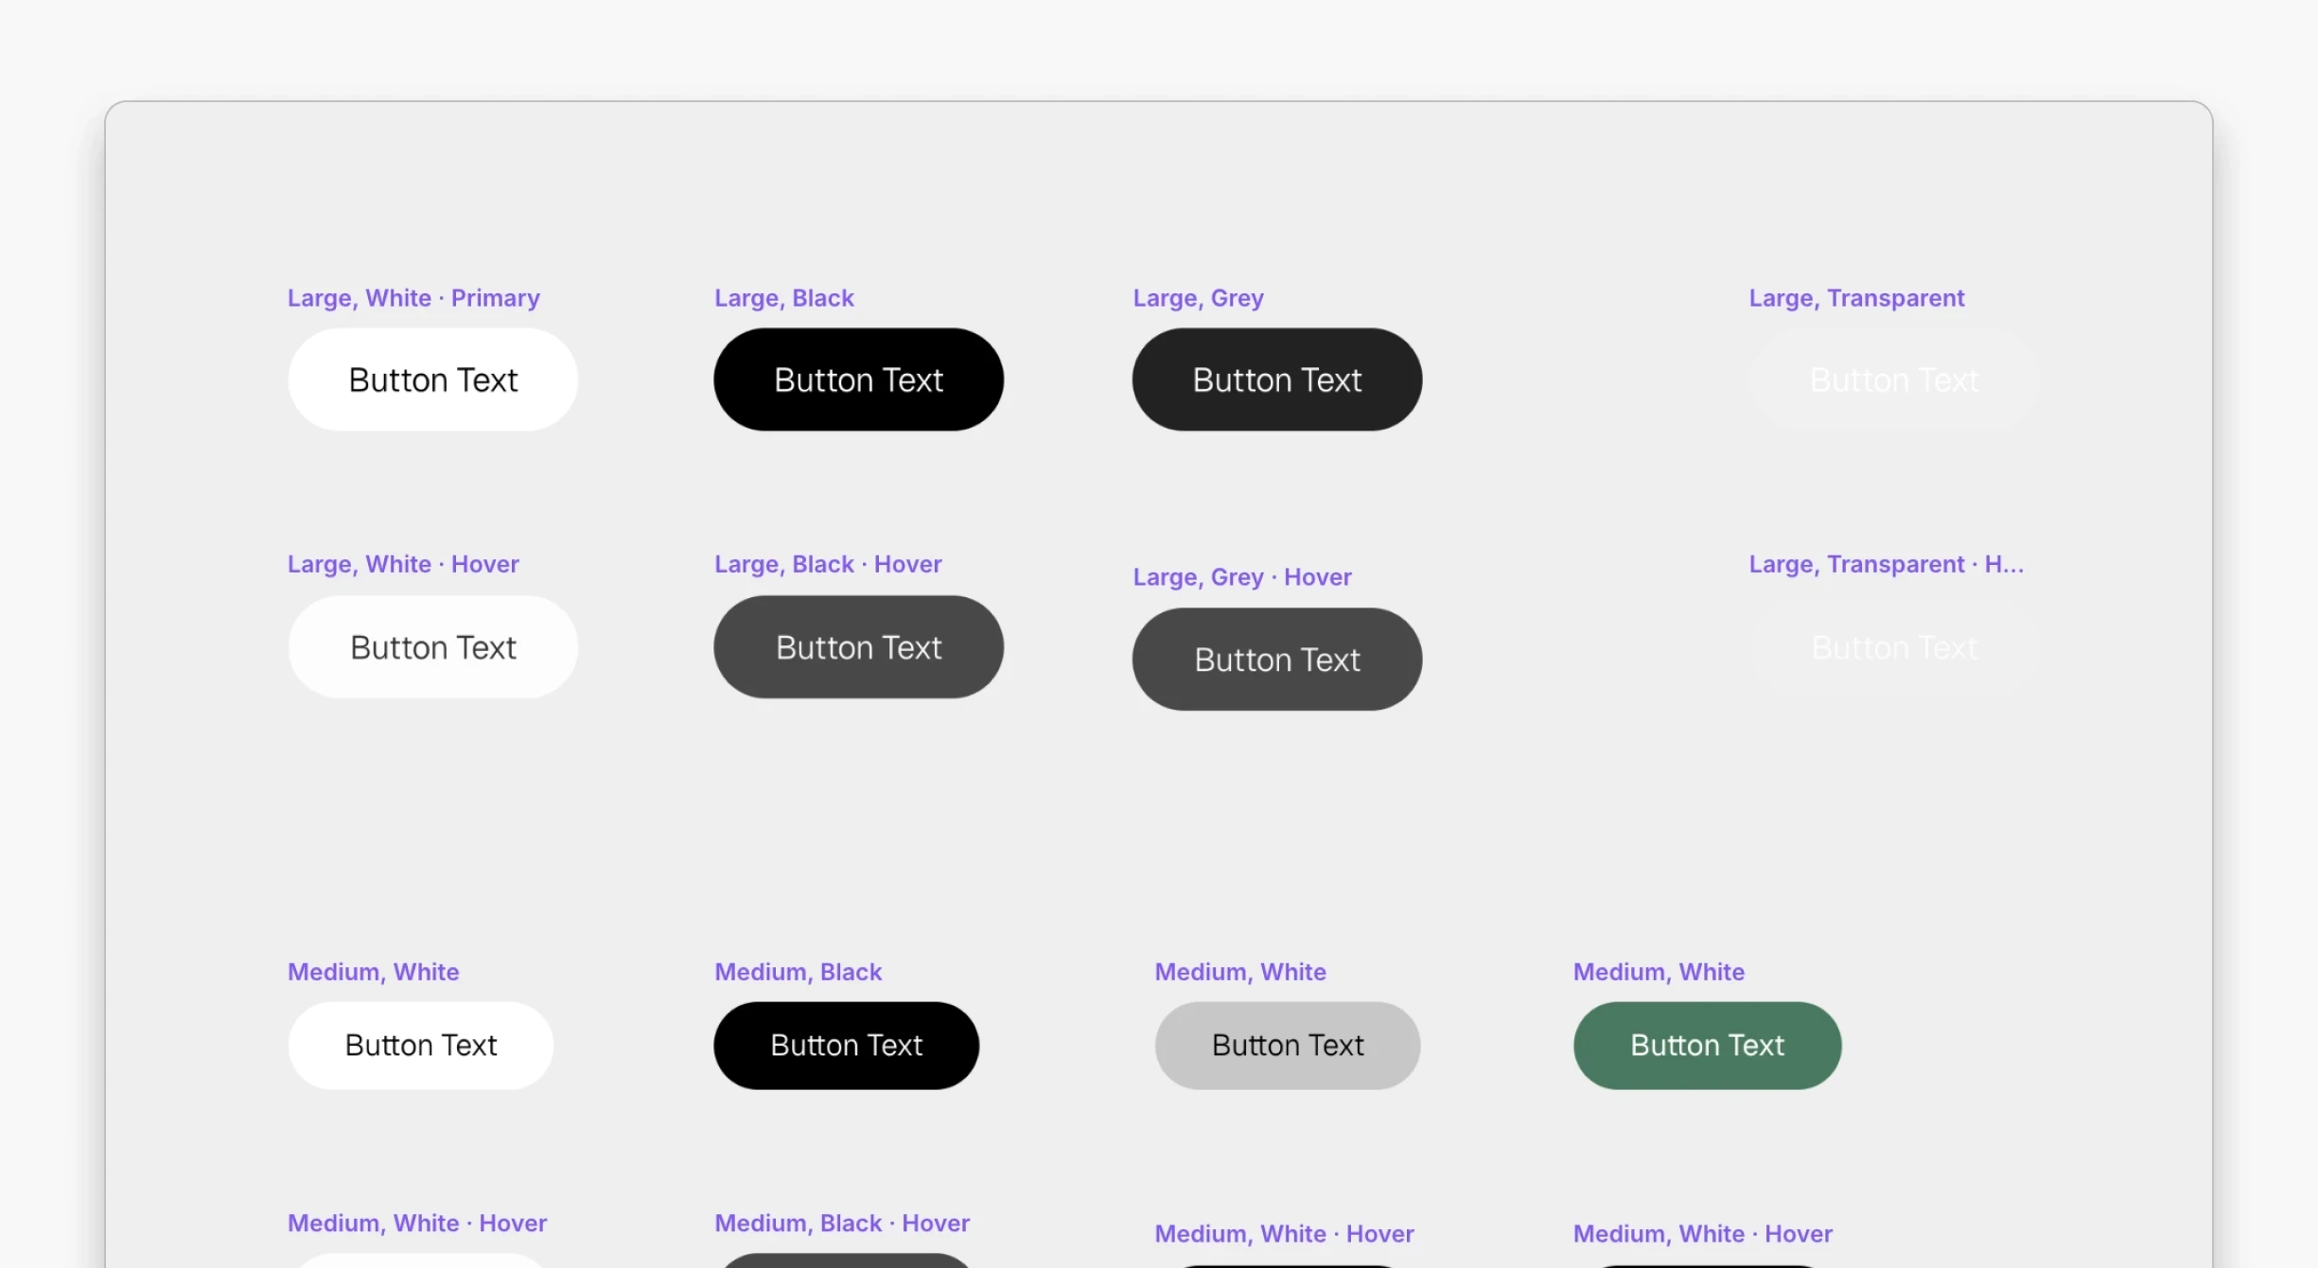
Task: Click the Large Grey button
Action: 1276,379
